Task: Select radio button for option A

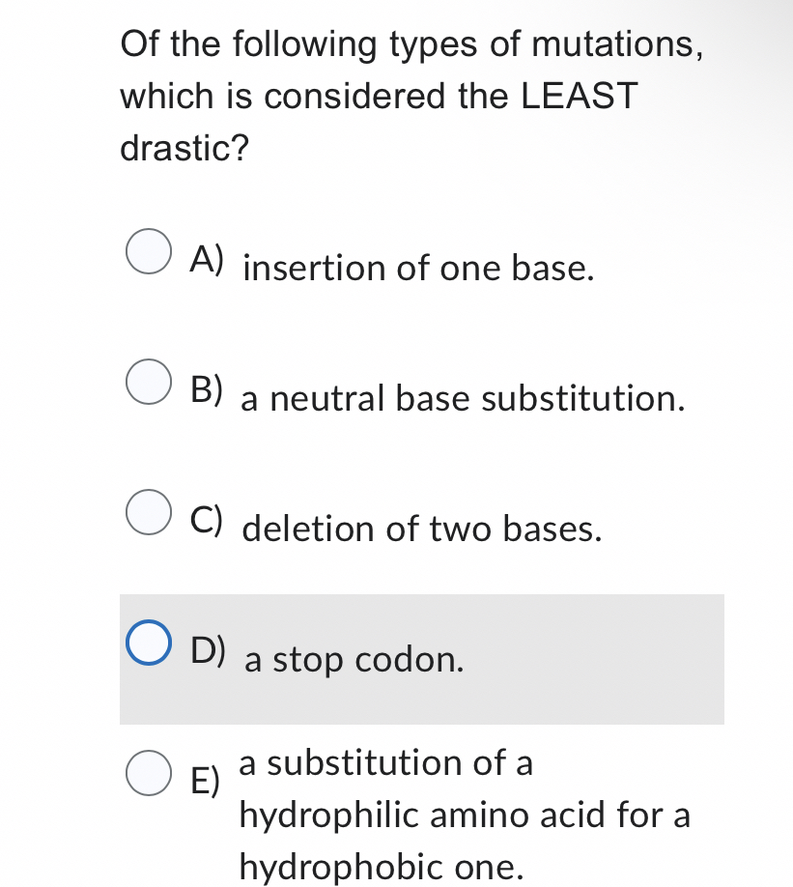Action: click(148, 253)
